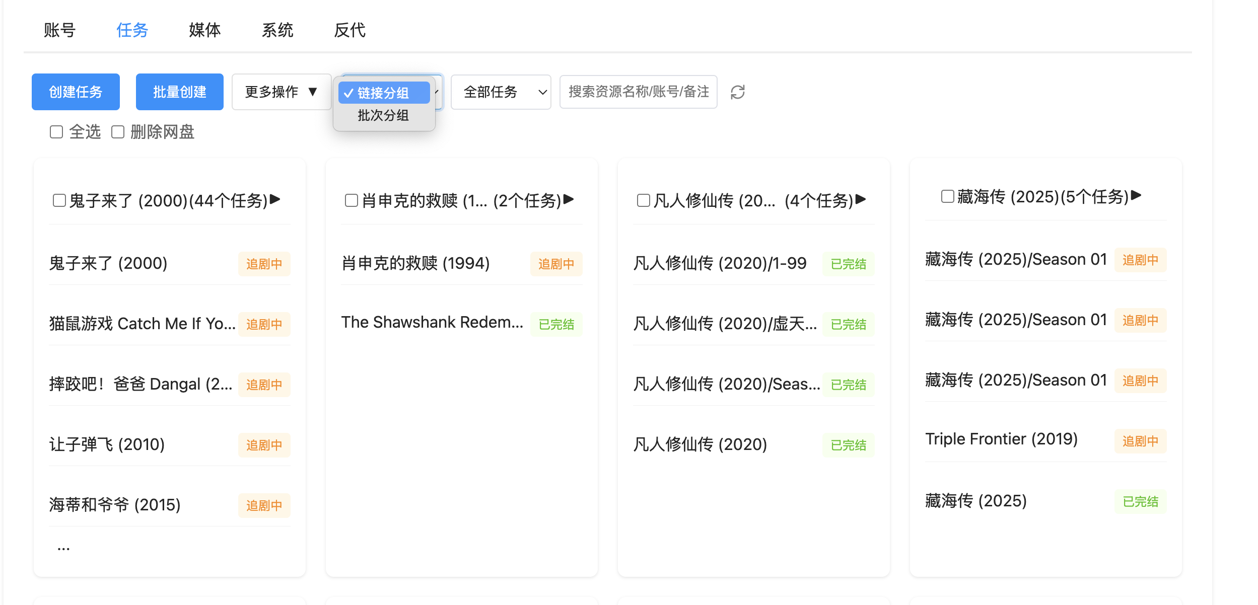Image resolution: width=1258 pixels, height=605 pixels.
Task: Open the 更多操作 dropdown
Action: (x=282, y=92)
